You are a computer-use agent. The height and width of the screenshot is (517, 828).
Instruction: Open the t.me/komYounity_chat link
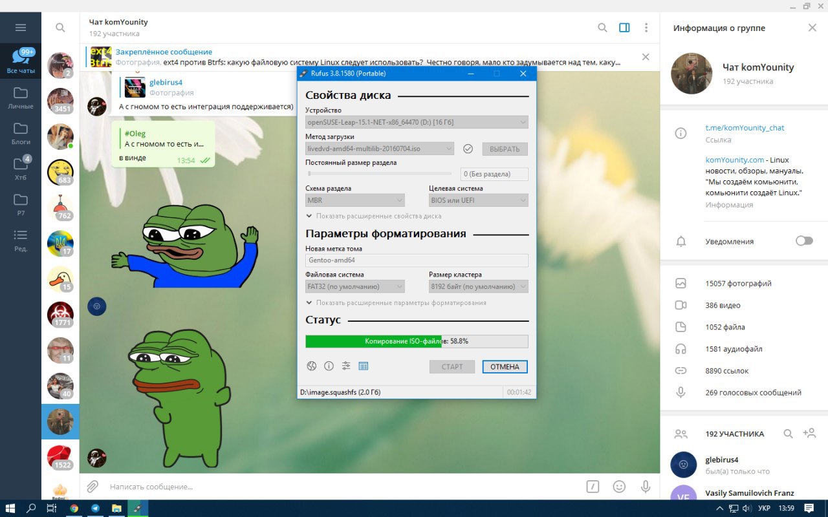[x=745, y=127]
